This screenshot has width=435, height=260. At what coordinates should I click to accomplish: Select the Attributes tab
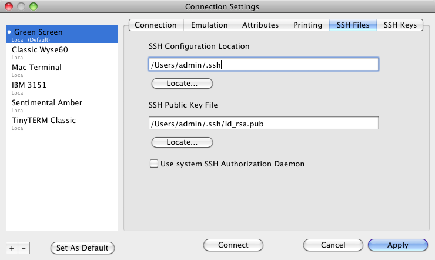(x=260, y=25)
